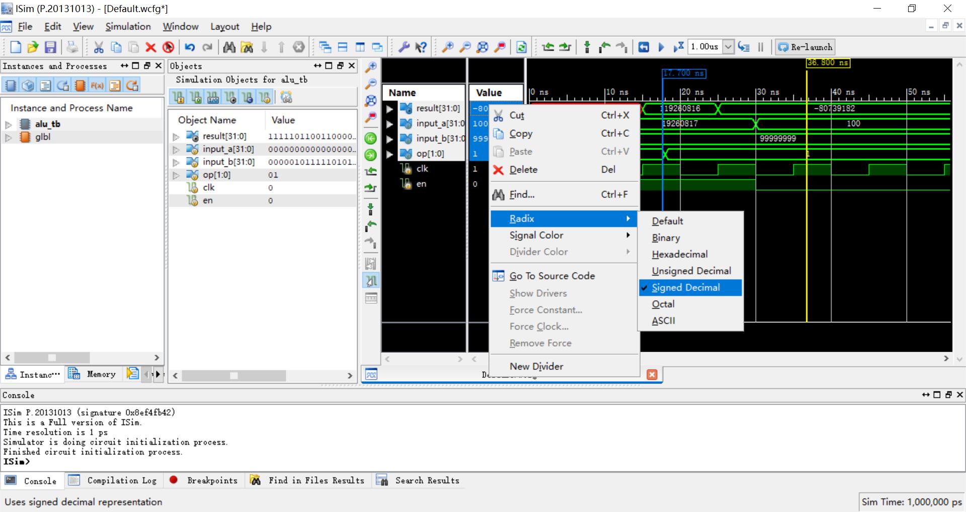This screenshot has width=966, height=512.
Task: Toggle the first chip-icon filter in Instances panel
Action: click(x=11, y=86)
